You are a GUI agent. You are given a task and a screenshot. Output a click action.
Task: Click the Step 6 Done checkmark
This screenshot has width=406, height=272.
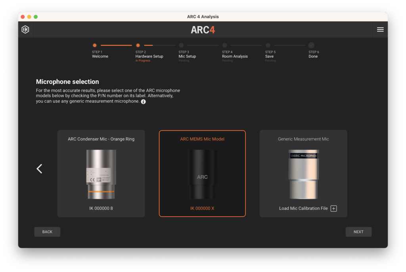311,46
